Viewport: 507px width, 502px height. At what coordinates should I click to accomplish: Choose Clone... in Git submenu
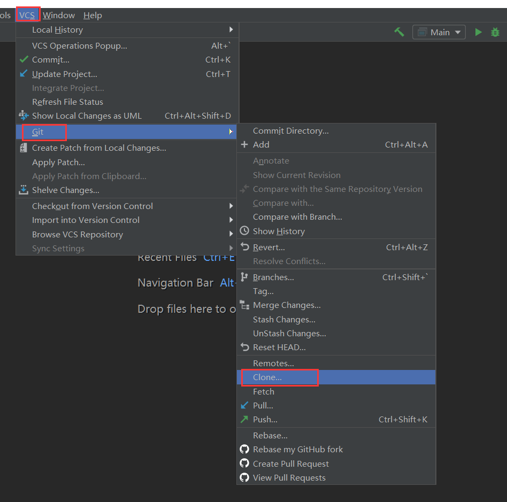(336, 377)
